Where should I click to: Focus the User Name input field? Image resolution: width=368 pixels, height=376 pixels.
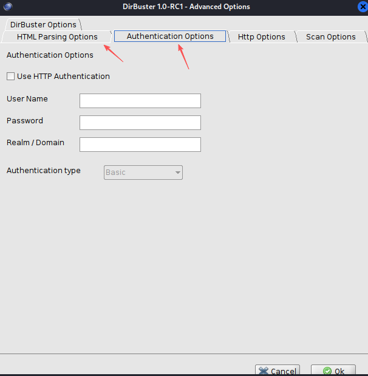(140, 101)
